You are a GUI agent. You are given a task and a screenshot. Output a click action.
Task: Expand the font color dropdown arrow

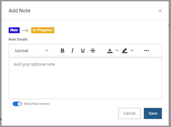click(117, 51)
